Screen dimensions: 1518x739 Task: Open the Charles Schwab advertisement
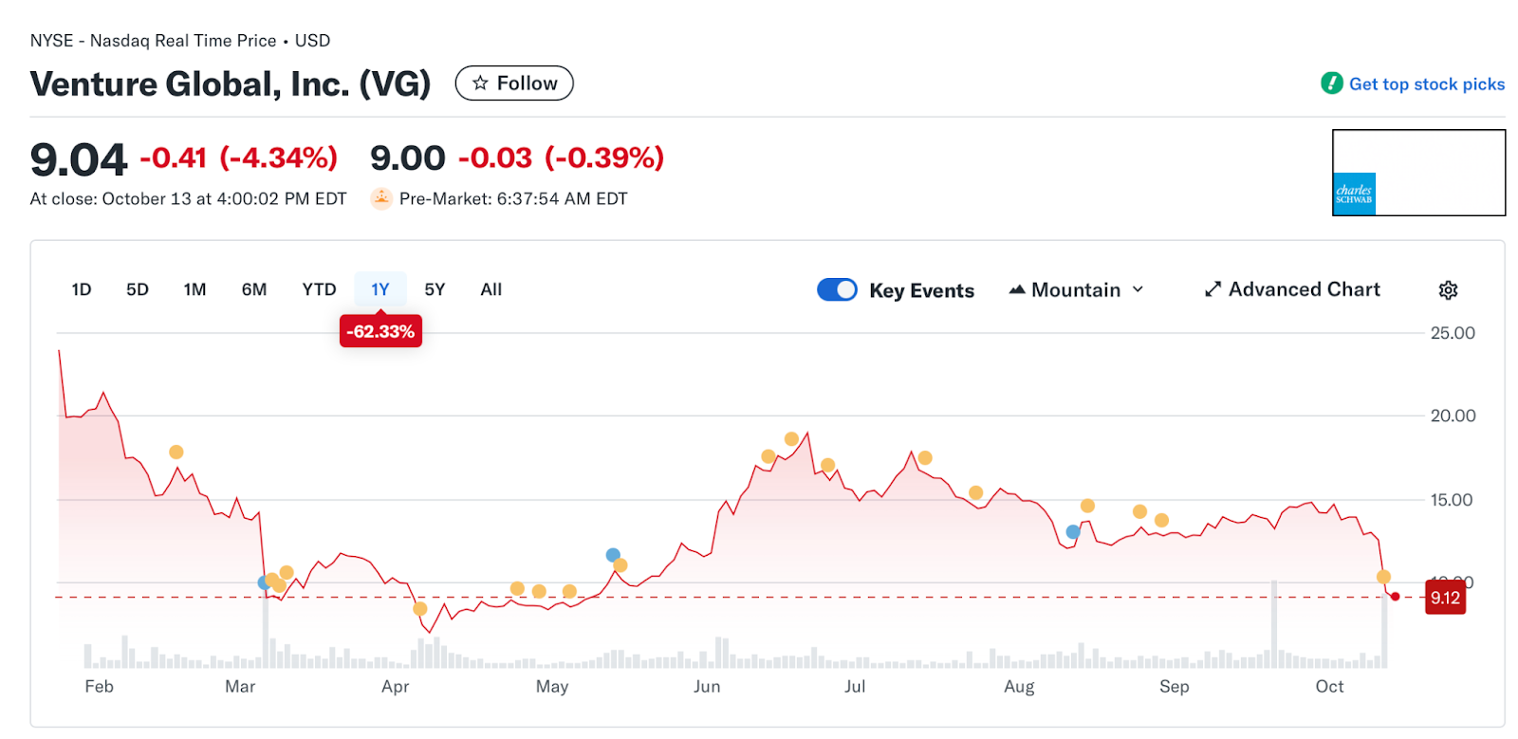[x=1418, y=173]
